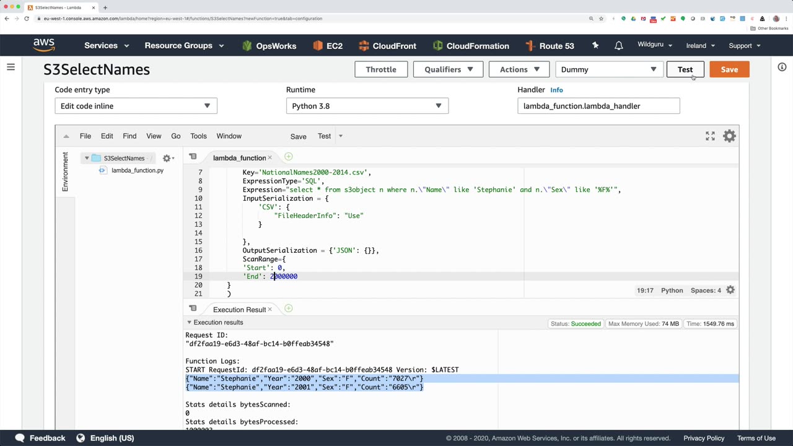Select the Dummy test event dropdown
The height and width of the screenshot is (446, 793).
pos(608,69)
